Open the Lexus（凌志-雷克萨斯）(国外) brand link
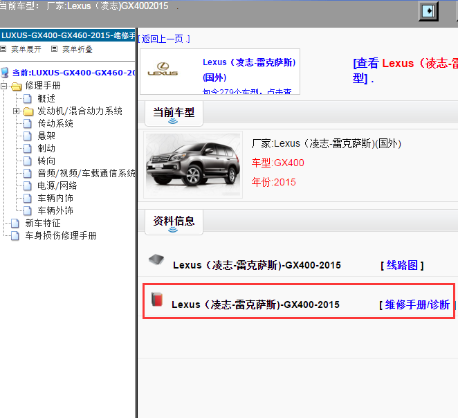 pos(249,69)
